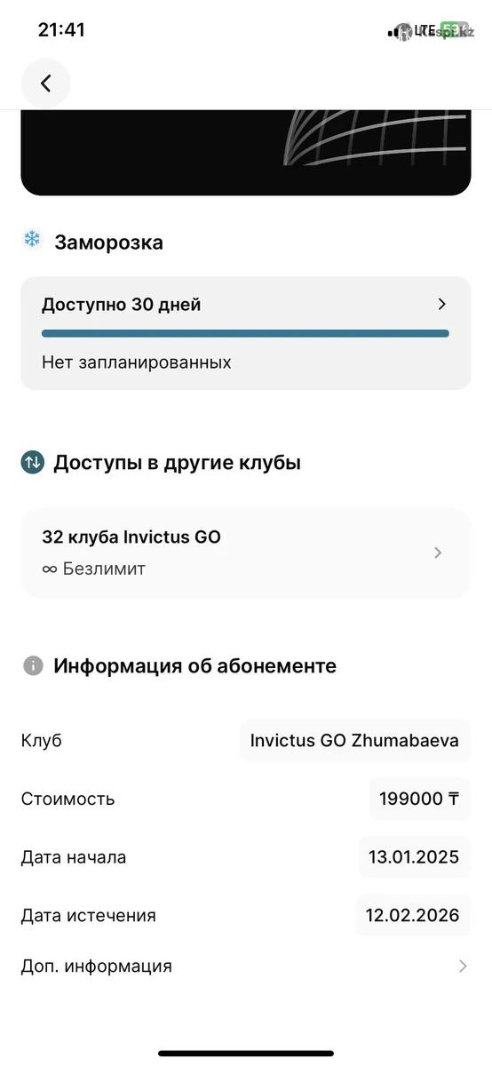
Task: Select the Invictus GO Zhumabaeva club field
Action: 355,740
